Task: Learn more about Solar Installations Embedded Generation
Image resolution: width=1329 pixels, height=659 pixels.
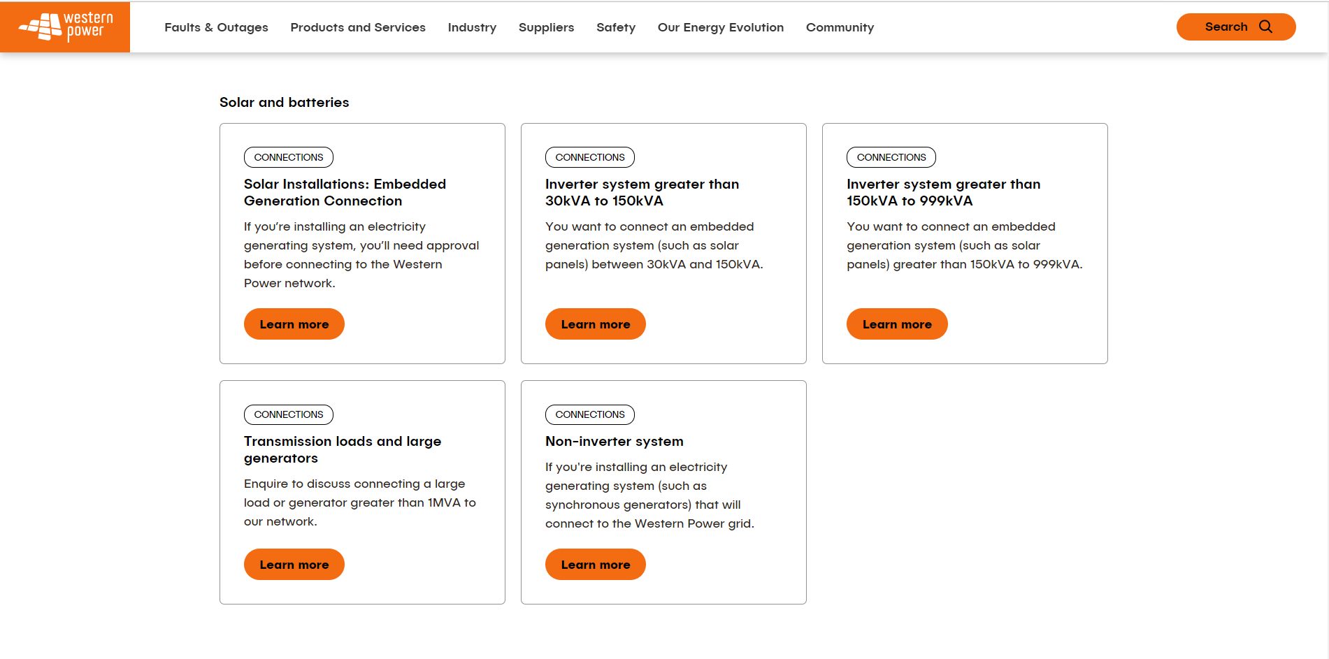Action: (x=294, y=324)
